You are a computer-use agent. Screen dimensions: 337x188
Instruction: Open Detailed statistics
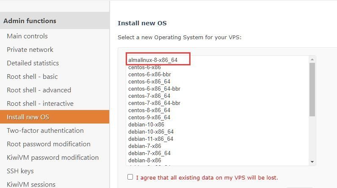click(x=33, y=63)
